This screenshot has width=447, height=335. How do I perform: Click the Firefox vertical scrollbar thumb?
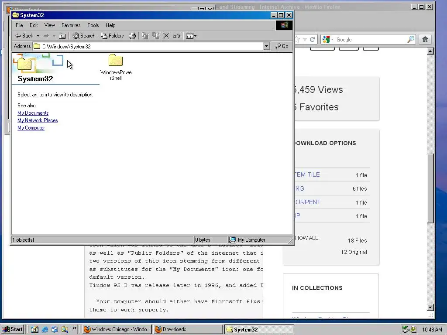430,188
